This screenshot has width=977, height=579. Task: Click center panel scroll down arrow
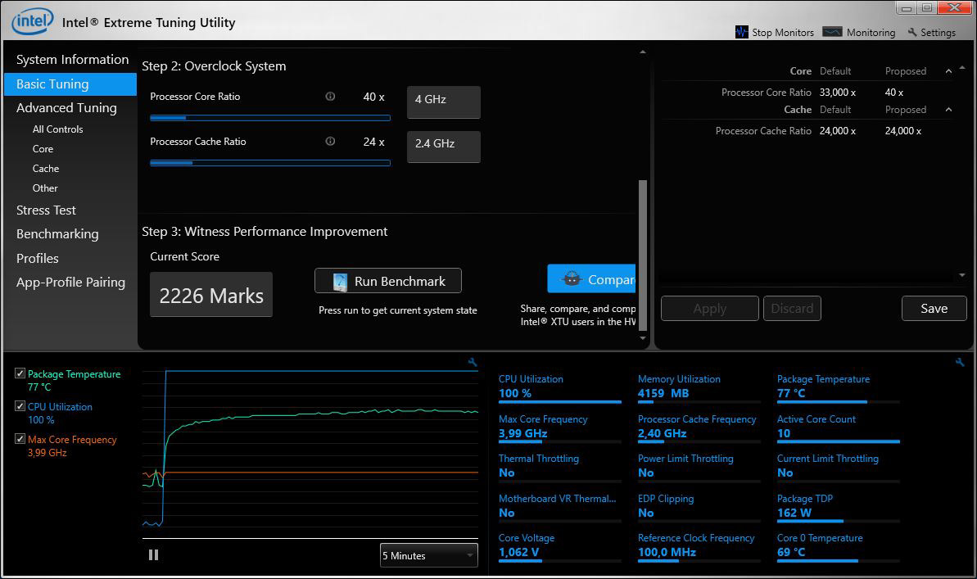click(642, 338)
